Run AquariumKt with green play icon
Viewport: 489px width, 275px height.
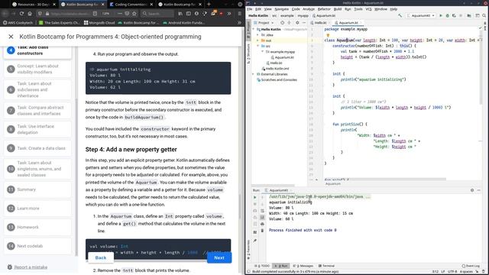pyautogui.click(x=441, y=15)
